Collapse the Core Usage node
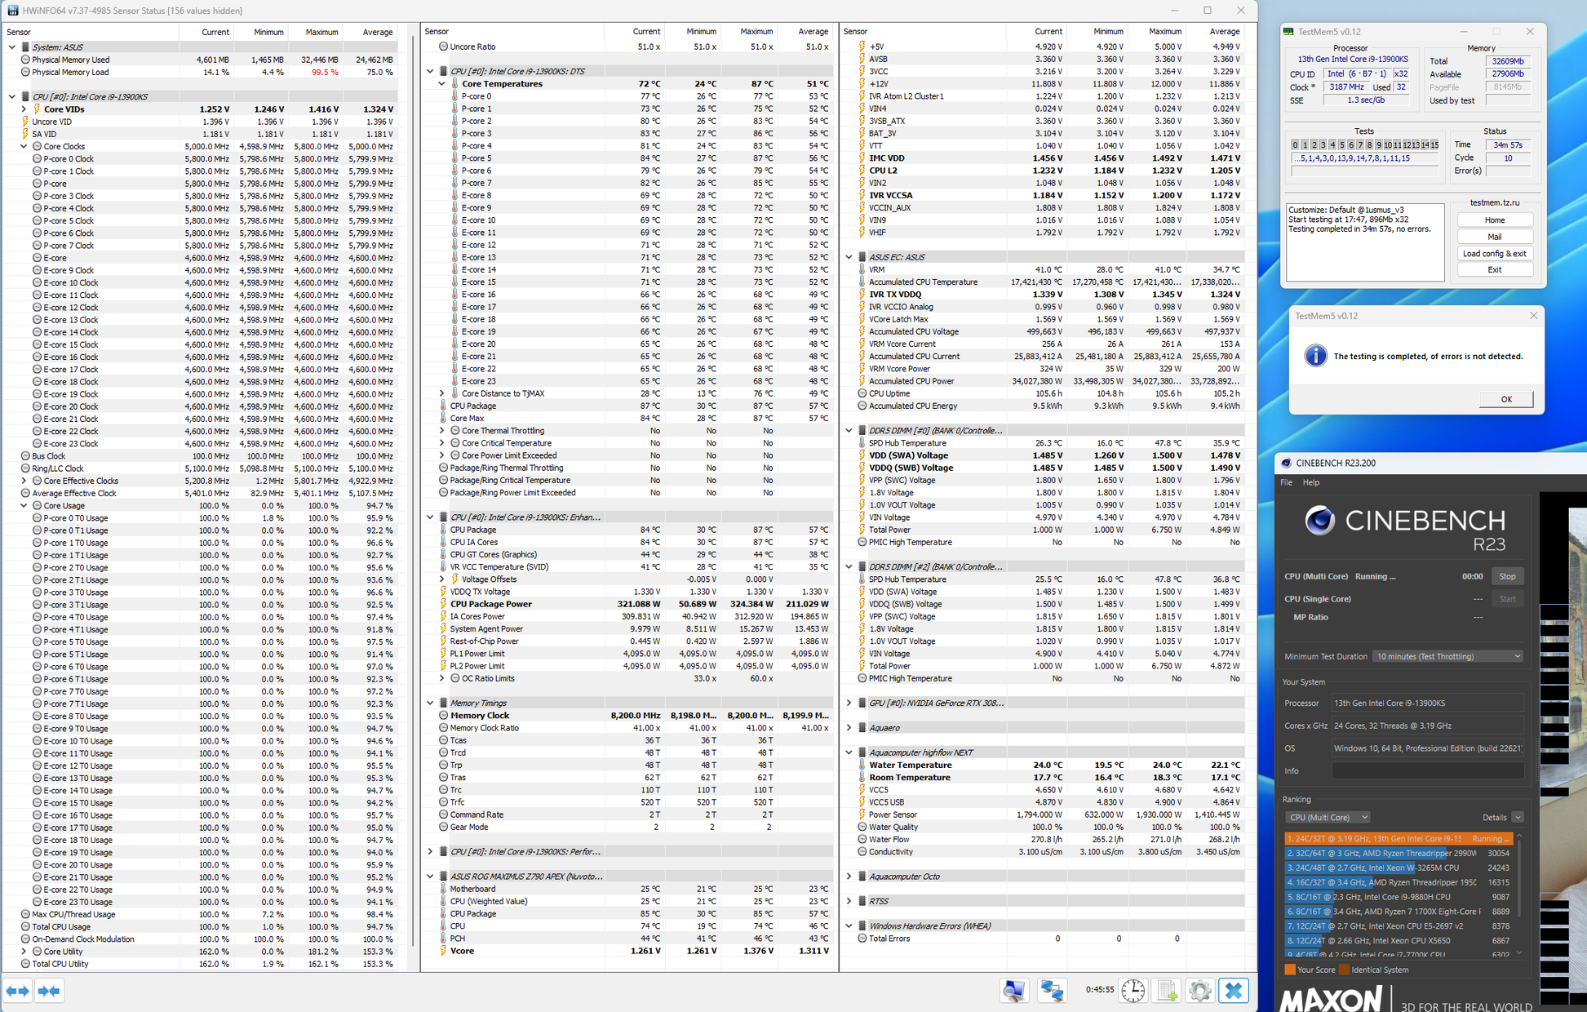 24,506
